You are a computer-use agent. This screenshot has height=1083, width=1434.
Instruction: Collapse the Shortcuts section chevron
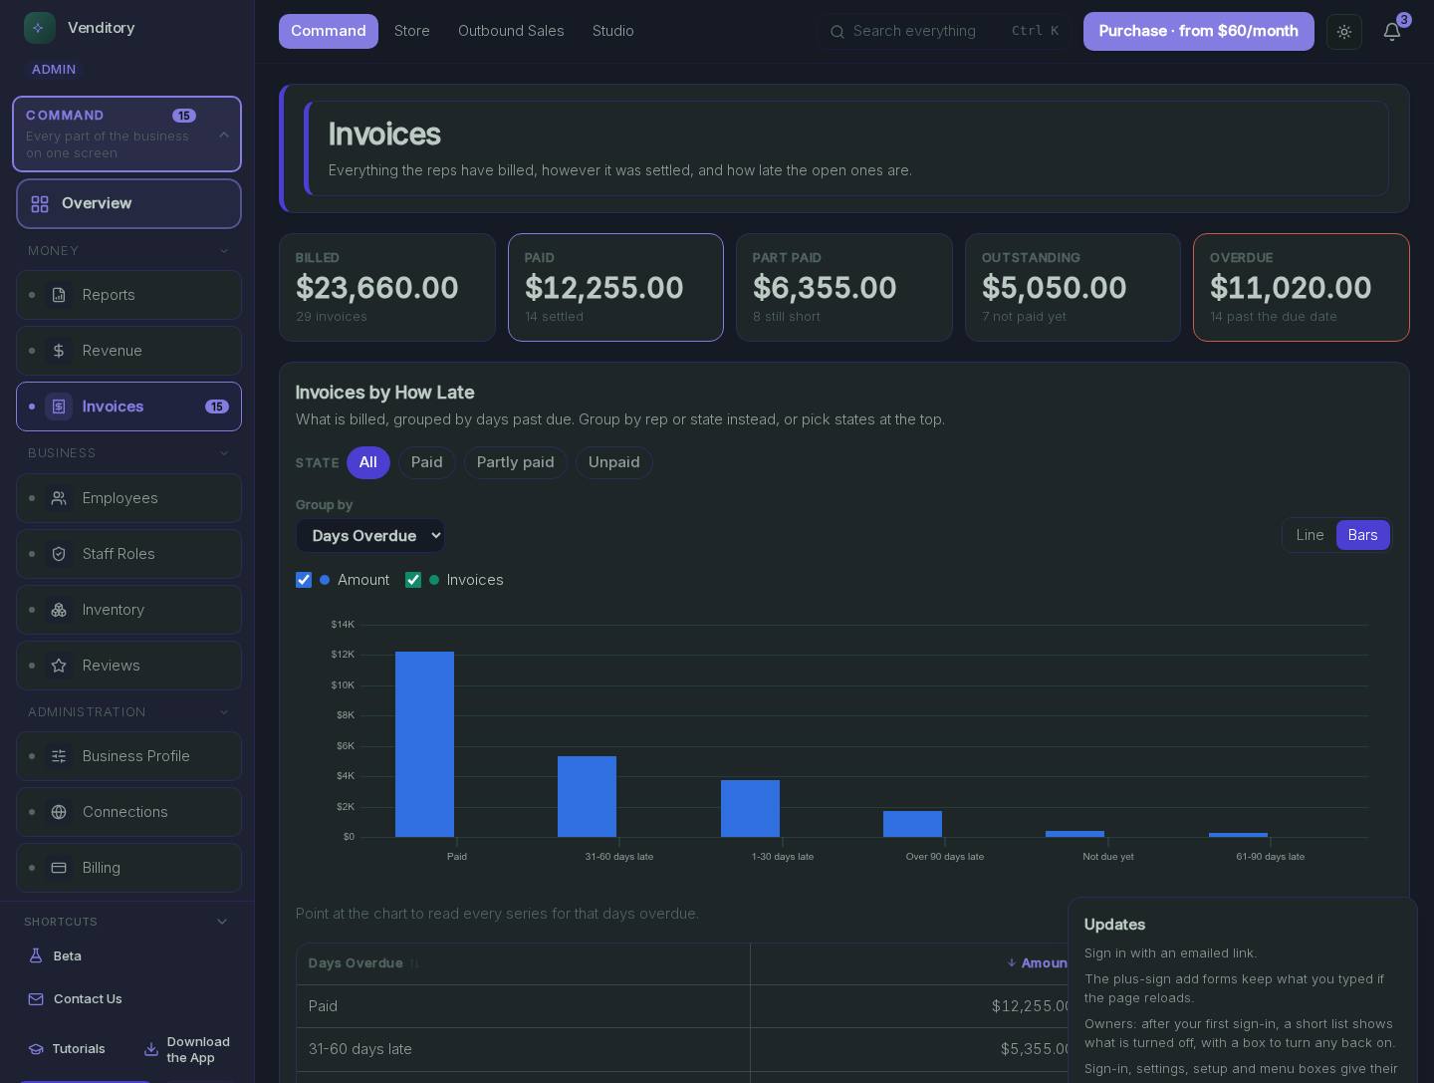point(222,922)
